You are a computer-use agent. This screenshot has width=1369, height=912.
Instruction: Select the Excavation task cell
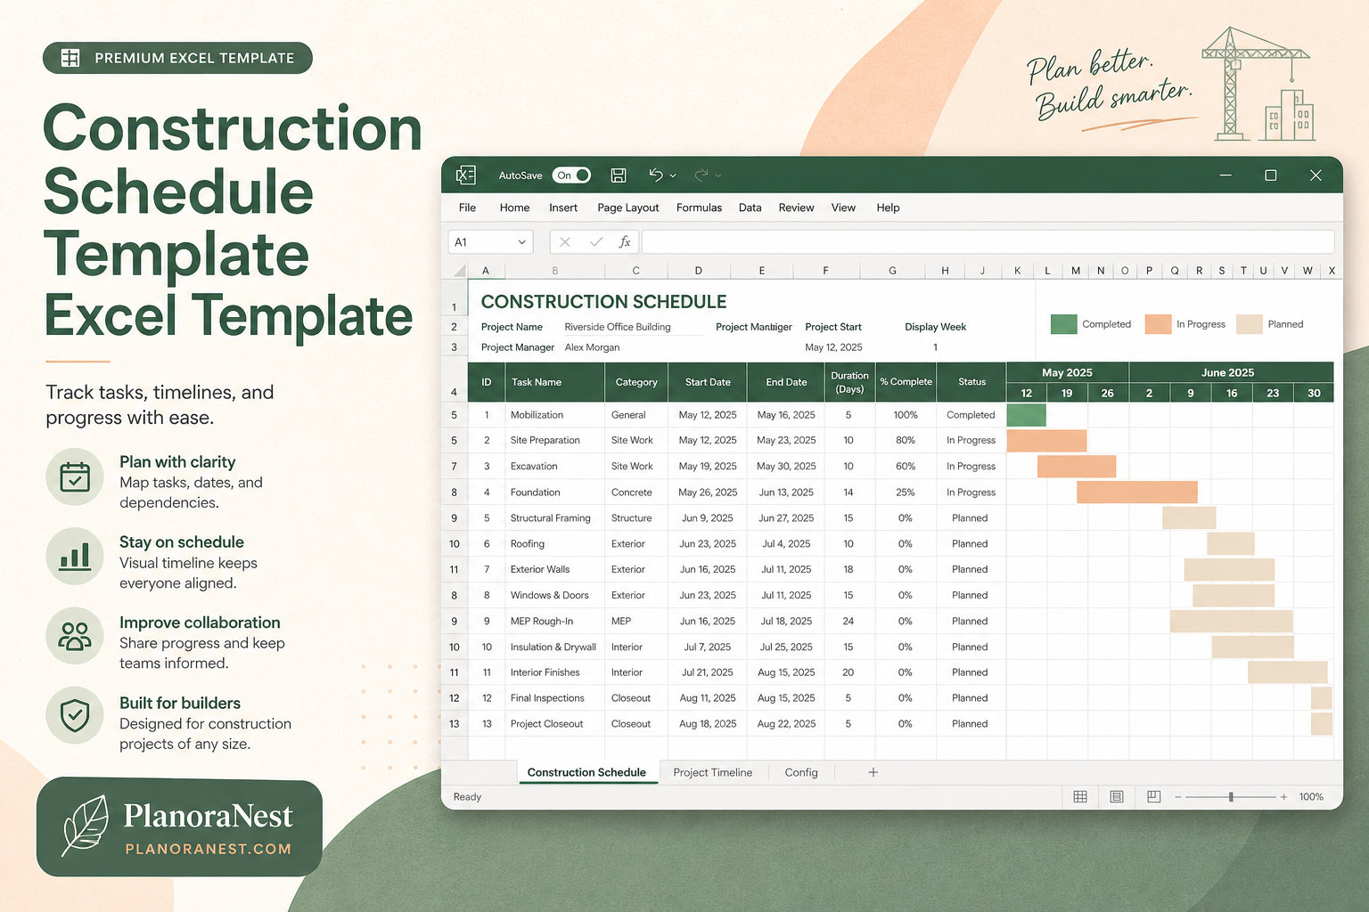click(554, 466)
